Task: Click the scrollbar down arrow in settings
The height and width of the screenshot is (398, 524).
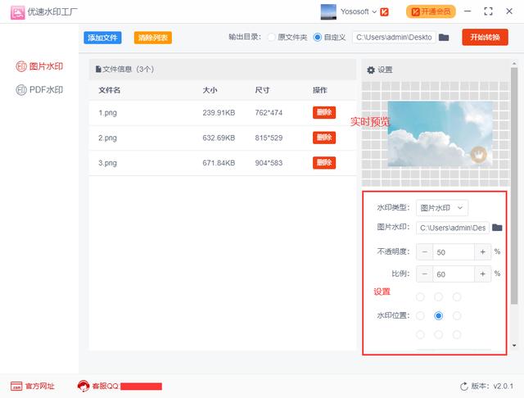Action: pos(514,346)
